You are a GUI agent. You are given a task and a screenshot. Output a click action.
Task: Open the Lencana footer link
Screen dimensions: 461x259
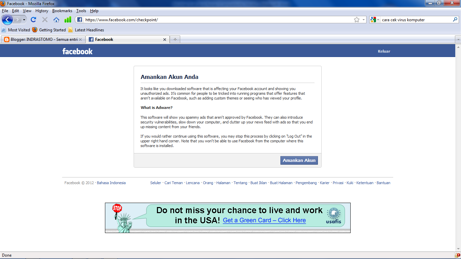[193, 183]
